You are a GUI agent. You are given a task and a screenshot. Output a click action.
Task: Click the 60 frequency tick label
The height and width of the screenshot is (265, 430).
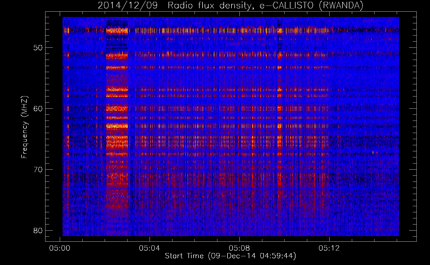coord(38,109)
